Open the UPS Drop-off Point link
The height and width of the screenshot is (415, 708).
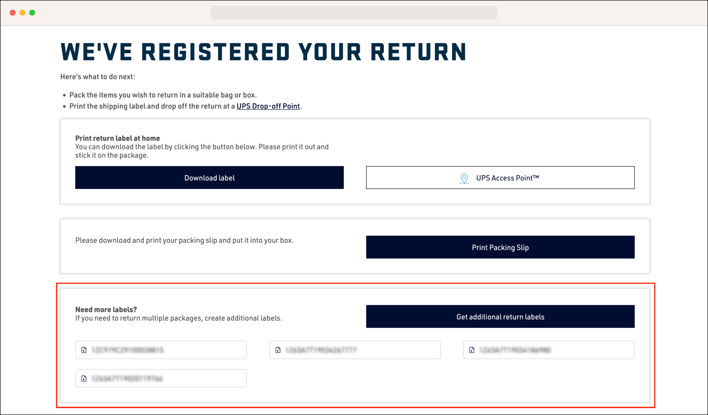268,106
